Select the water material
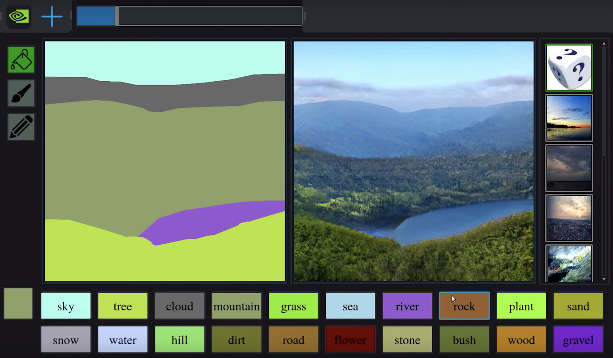Screen dimensions: 613x358 pyautogui.click(x=123, y=340)
